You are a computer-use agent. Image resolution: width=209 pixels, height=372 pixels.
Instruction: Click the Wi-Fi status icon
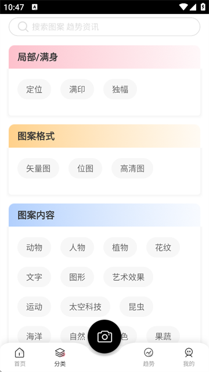point(183,7)
